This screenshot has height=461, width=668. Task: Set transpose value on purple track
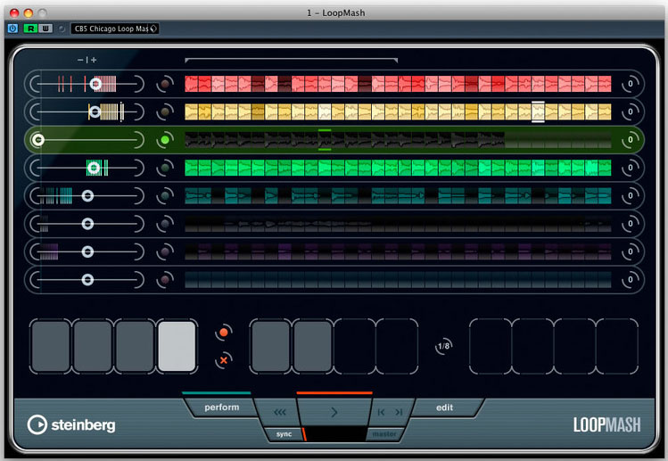(x=630, y=251)
